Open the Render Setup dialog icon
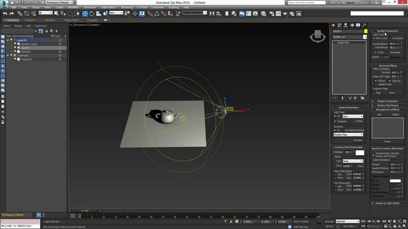 tap(272, 13)
